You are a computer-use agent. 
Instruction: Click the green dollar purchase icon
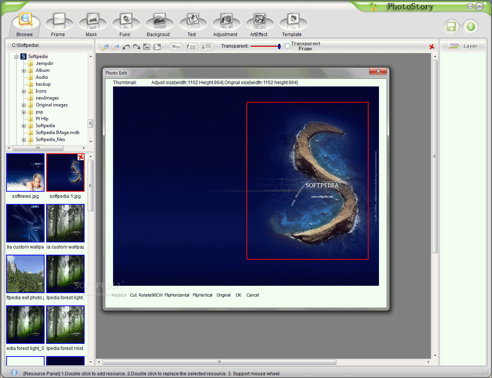tap(470, 27)
